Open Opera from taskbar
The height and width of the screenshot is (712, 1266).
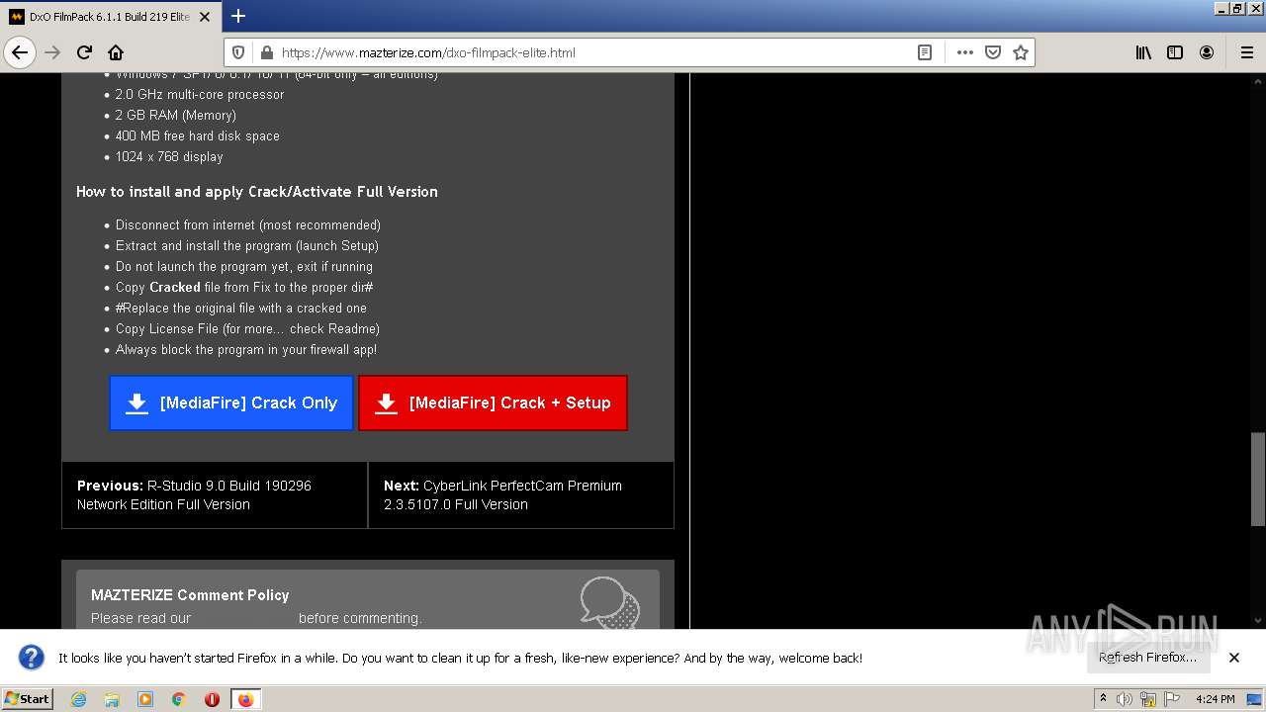pos(212,699)
